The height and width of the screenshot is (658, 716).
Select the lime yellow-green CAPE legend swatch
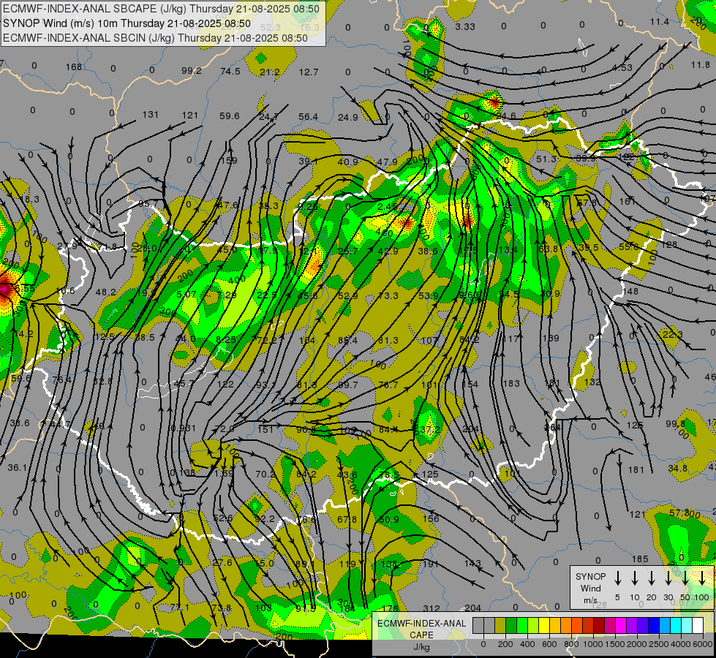pos(533,625)
